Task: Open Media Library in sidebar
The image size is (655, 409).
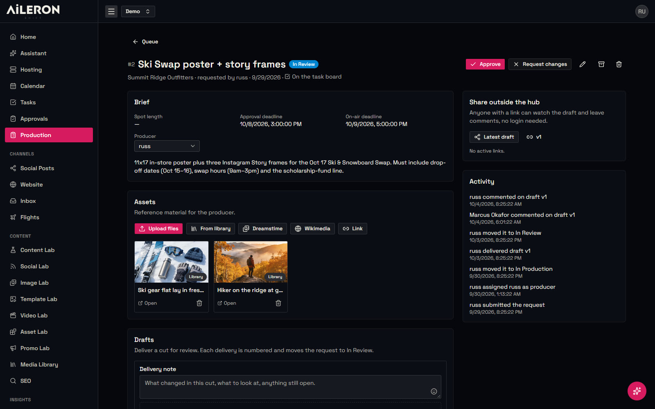Action: [49, 364]
